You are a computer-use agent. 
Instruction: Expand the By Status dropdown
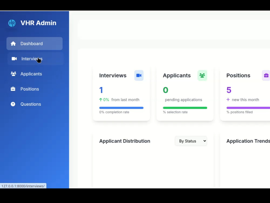pyautogui.click(x=191, y=141)
